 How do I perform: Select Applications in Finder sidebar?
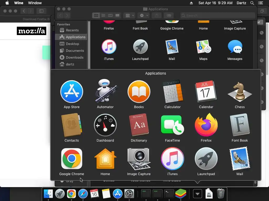[71, 37]
